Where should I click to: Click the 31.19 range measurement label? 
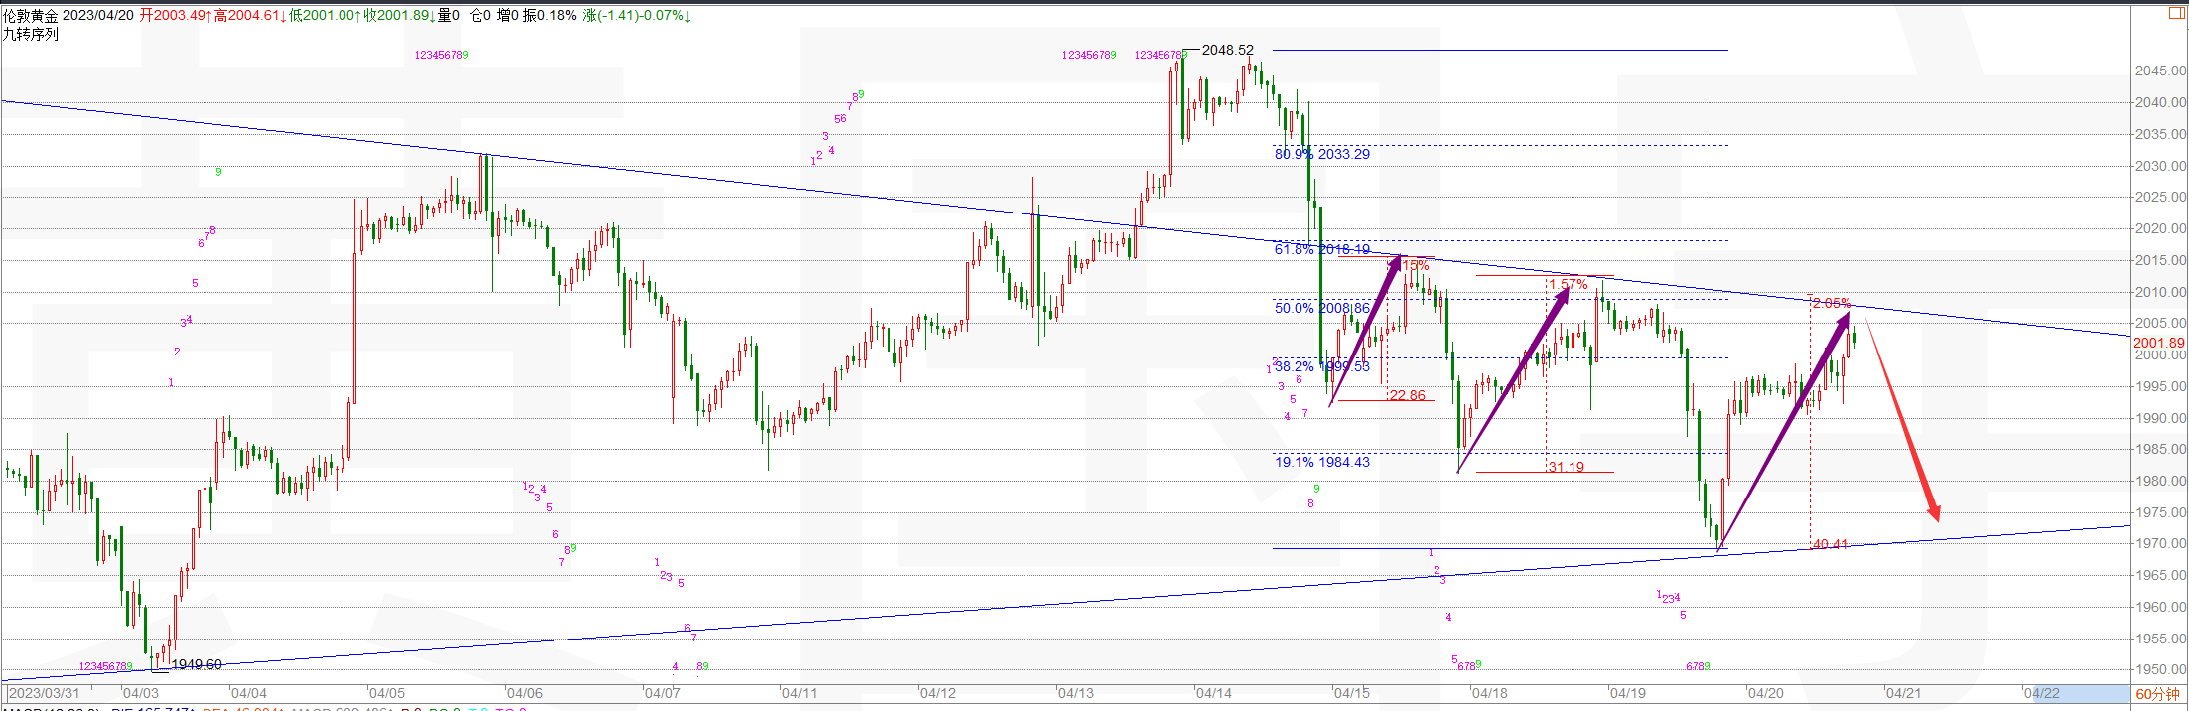tap(1567, 467)
